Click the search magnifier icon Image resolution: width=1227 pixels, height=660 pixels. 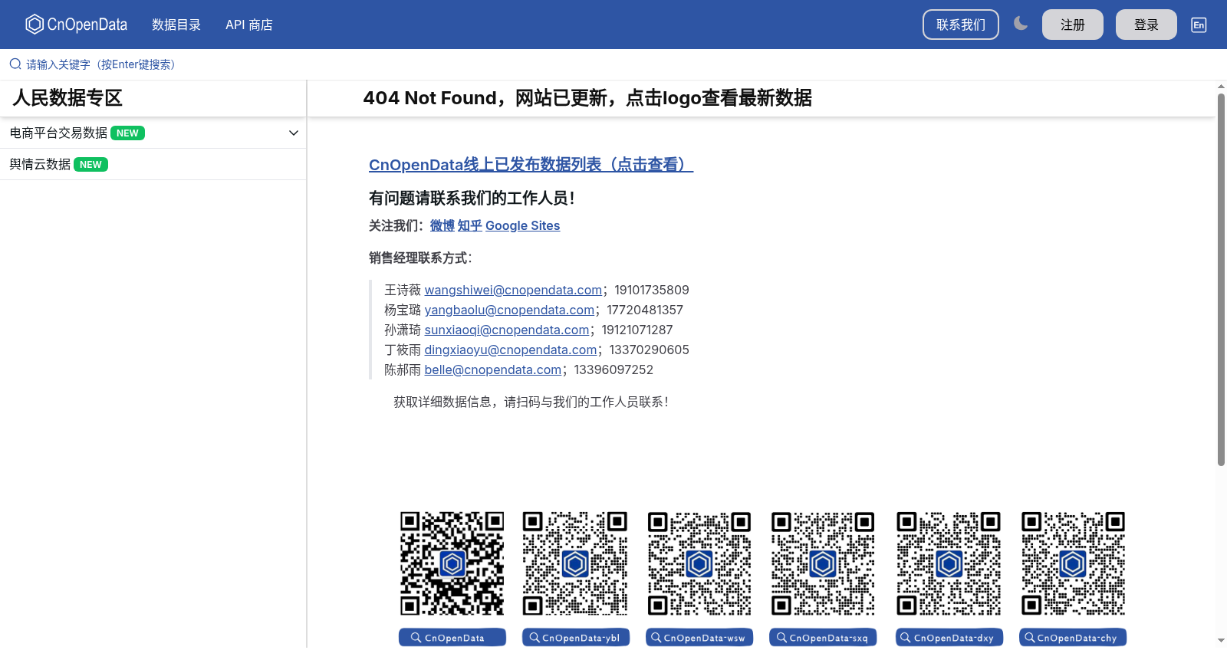[x=15, y=64]
